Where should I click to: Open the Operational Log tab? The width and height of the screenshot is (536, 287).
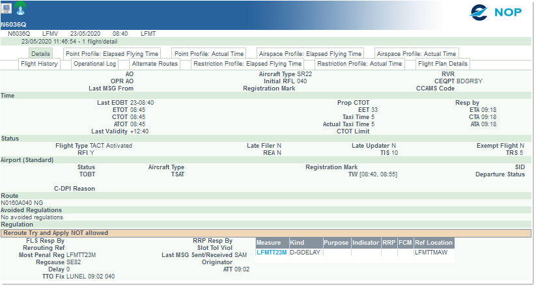click(x=94, y=64)
